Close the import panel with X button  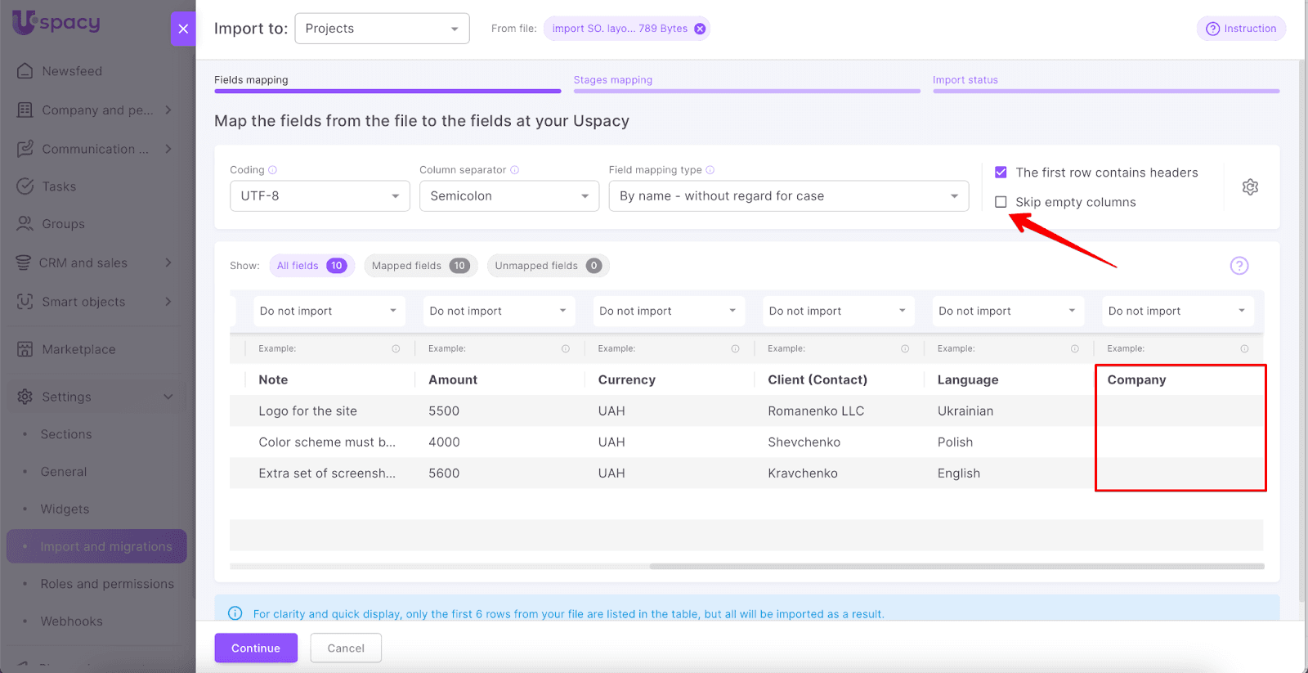point(183,29)
